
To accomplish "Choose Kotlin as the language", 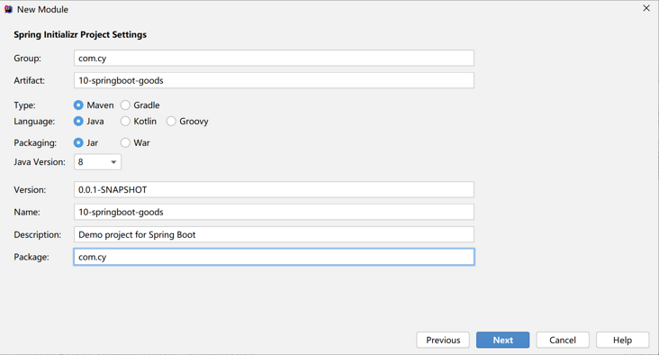I will tap(125, 121).
